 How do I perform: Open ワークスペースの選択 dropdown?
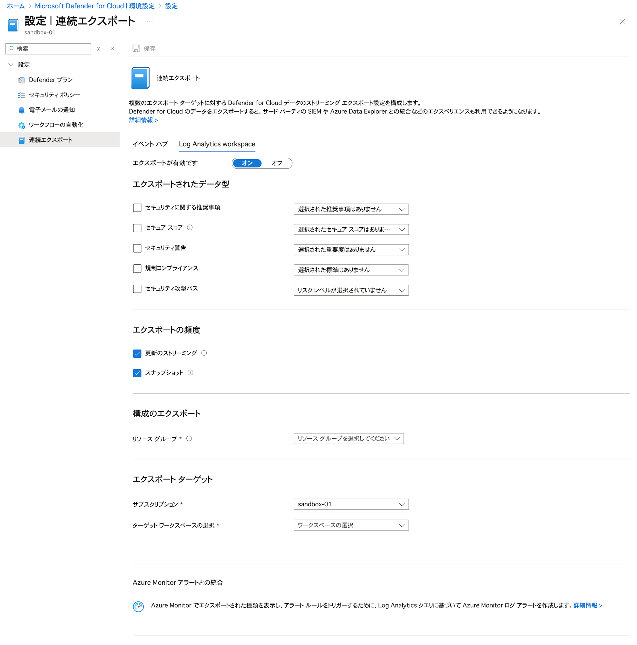point(351,525)
